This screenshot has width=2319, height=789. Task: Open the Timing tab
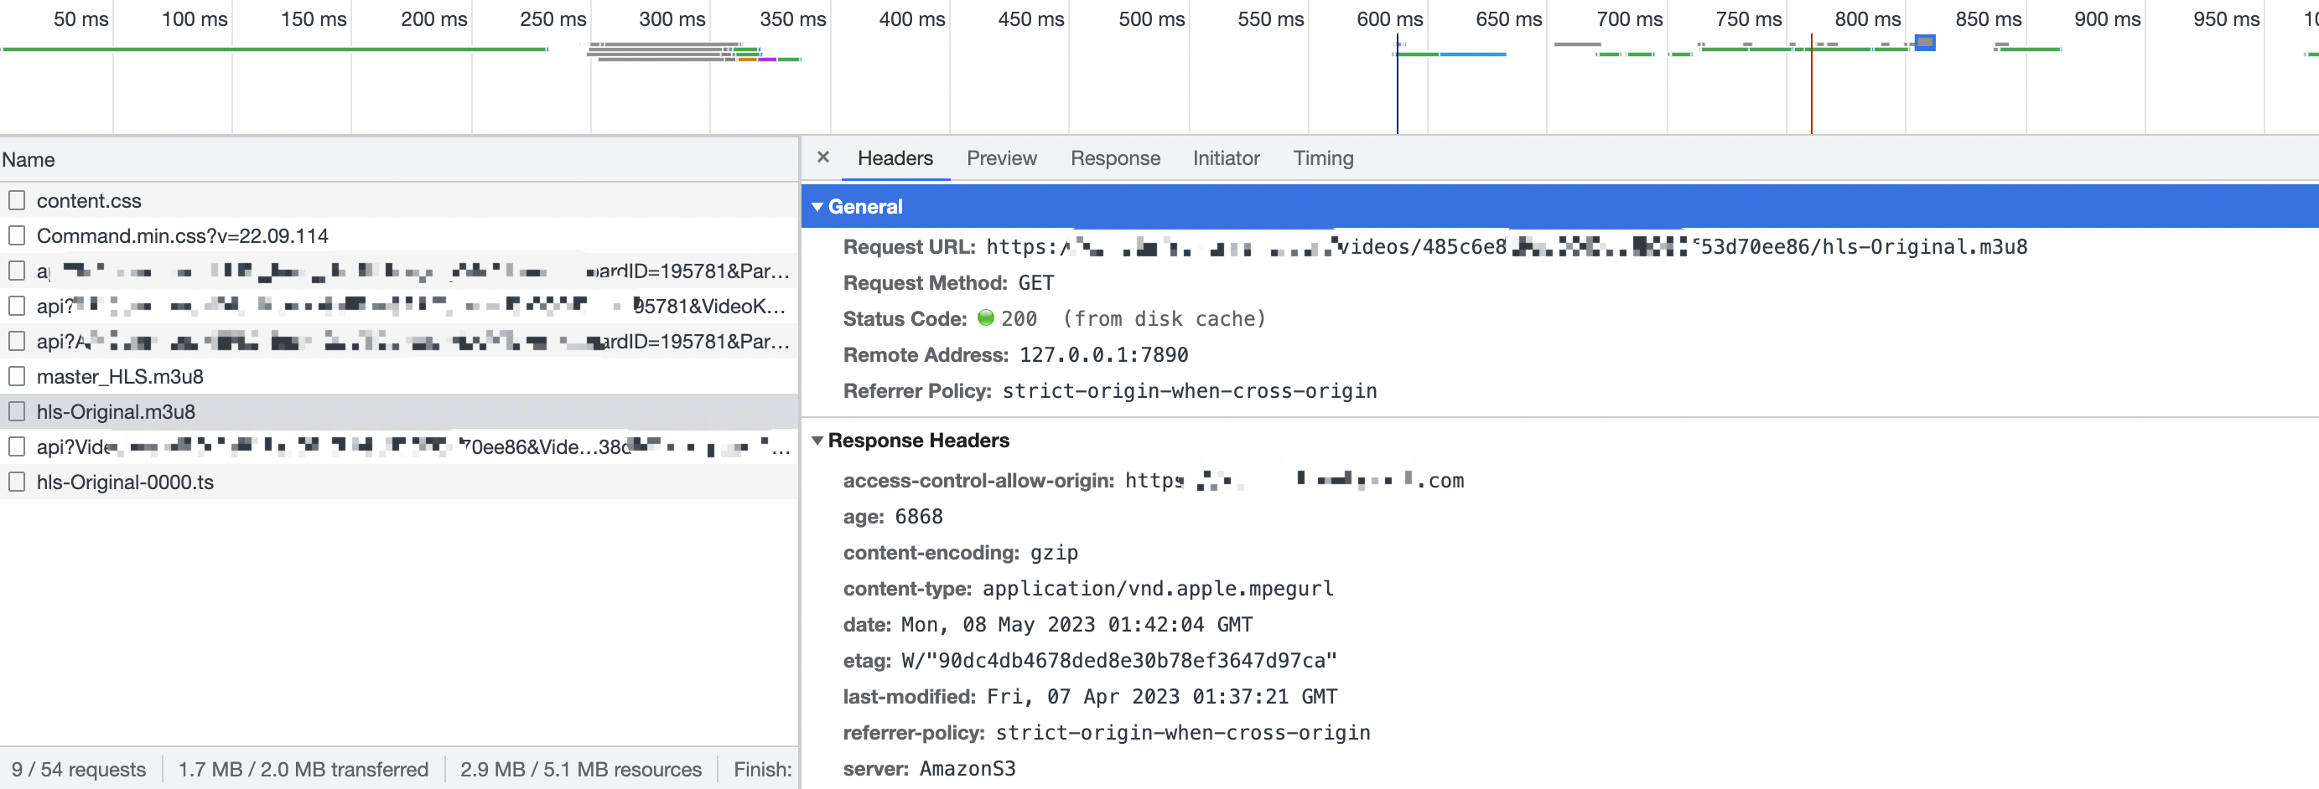click(x=1322, y=158)
